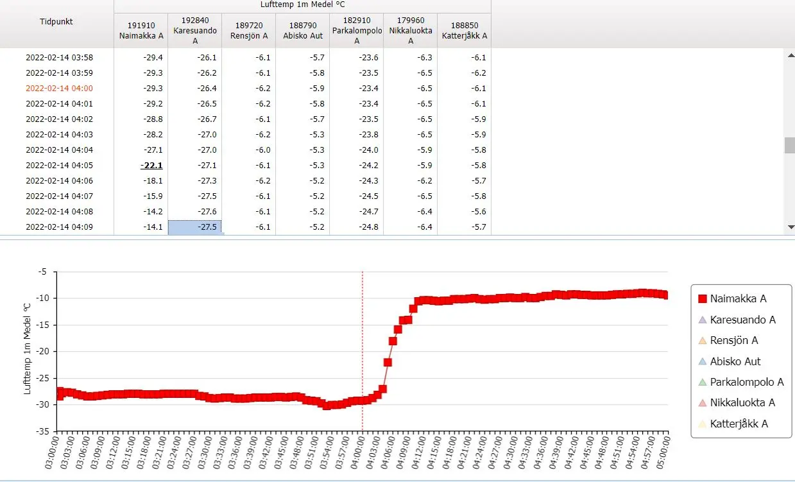Screen dimensions: 795x482
Task: Select the 188790 Abisko Aut column header
Action: coord(303,31)
